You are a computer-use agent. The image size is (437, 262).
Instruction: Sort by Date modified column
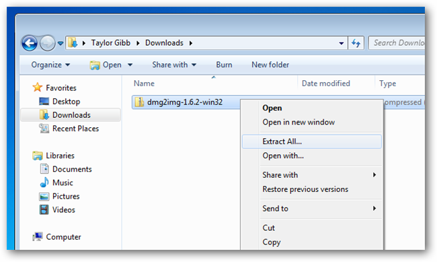coord(326,84)
